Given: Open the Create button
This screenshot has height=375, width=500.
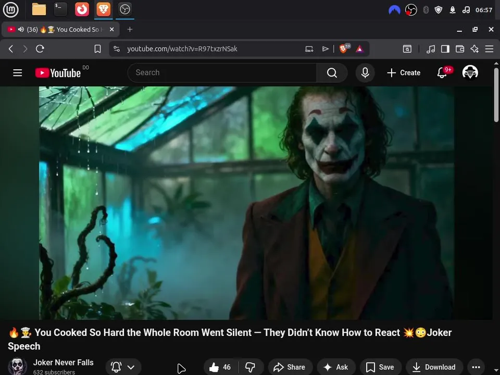Looking at the screenshot, I should pos(404,73).
